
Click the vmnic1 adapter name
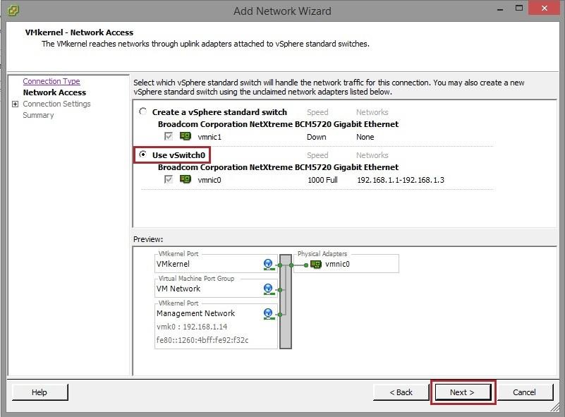point(209,137)
